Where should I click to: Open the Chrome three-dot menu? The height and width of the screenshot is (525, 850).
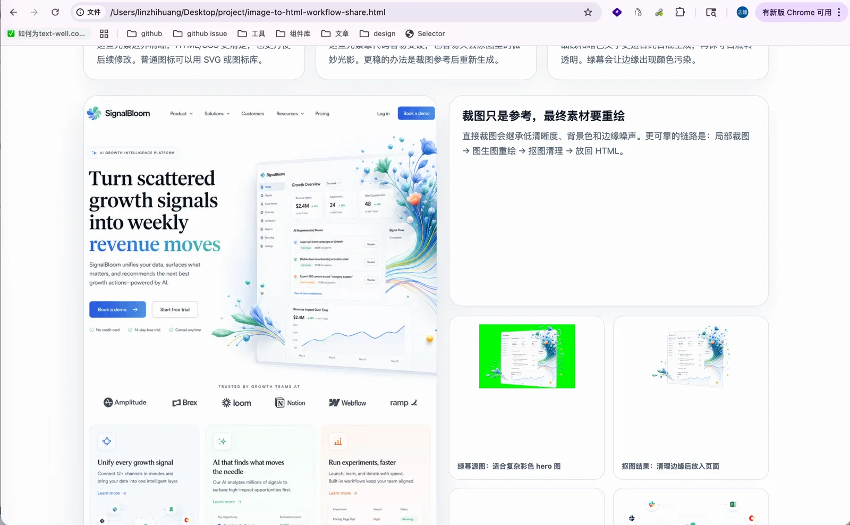tap(839, 12)
